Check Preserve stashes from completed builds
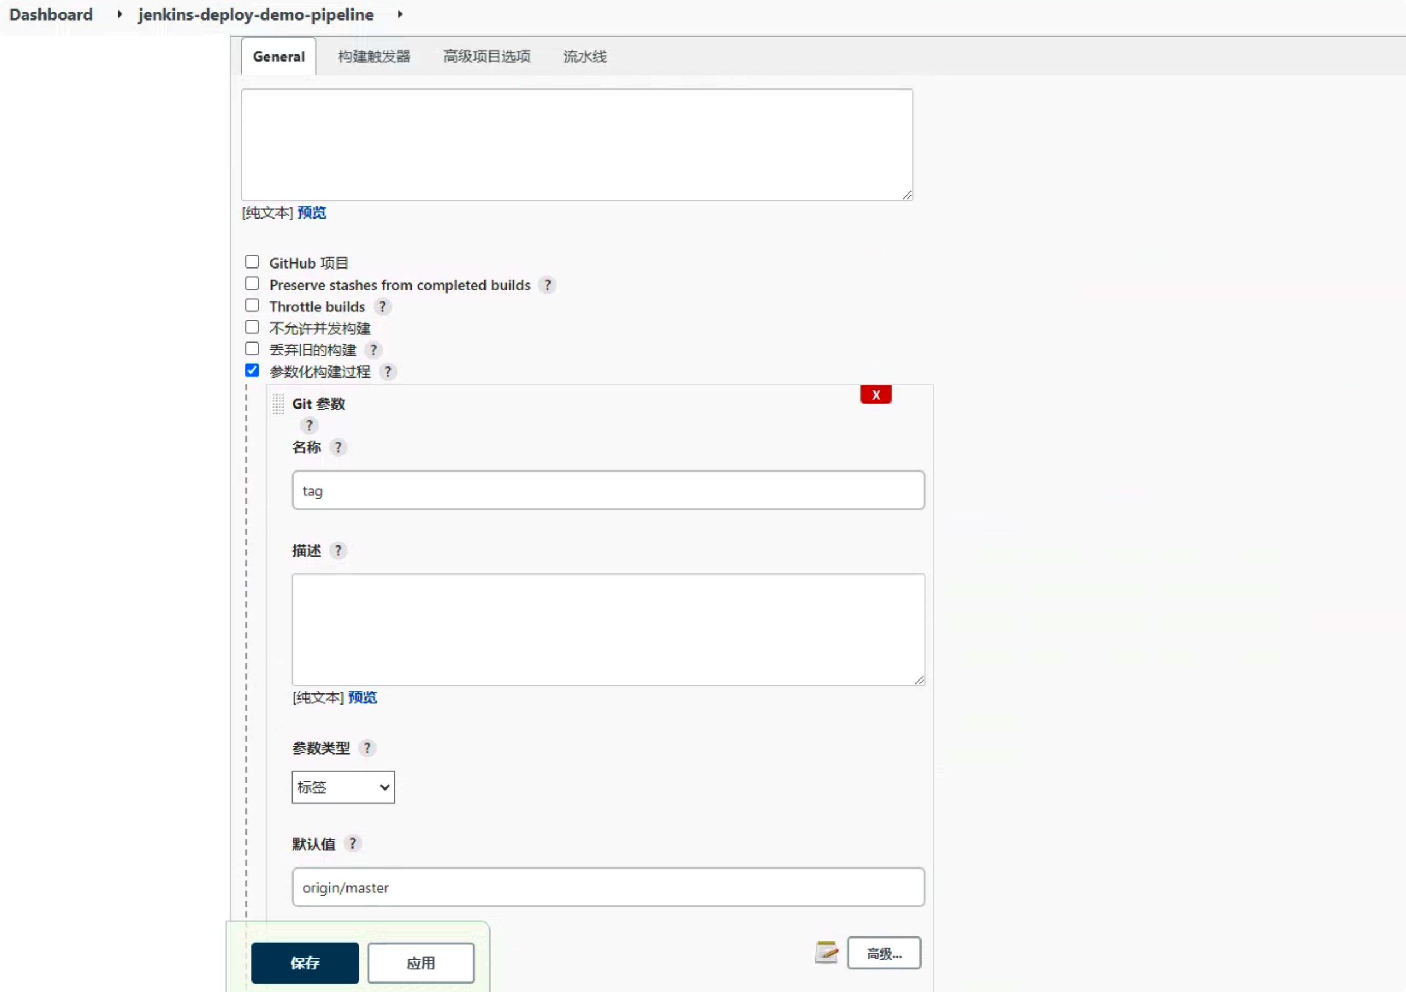 [x=252, y=284]
